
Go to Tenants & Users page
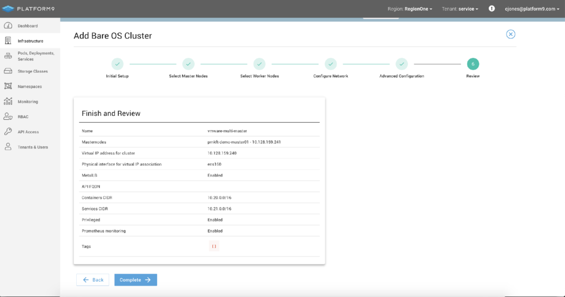click(33, 147)
